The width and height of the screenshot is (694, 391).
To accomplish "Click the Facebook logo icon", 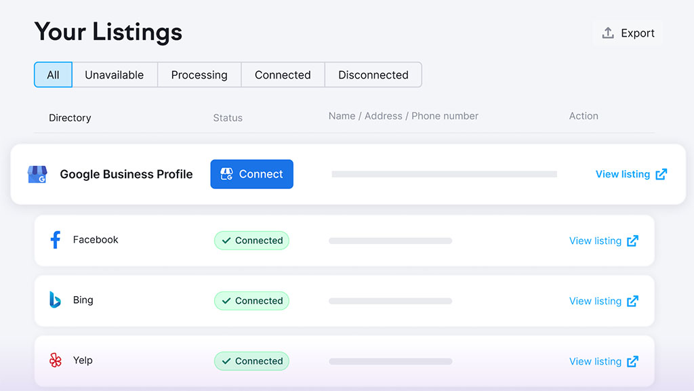I will pyautogui.click(x=56, y=240).
